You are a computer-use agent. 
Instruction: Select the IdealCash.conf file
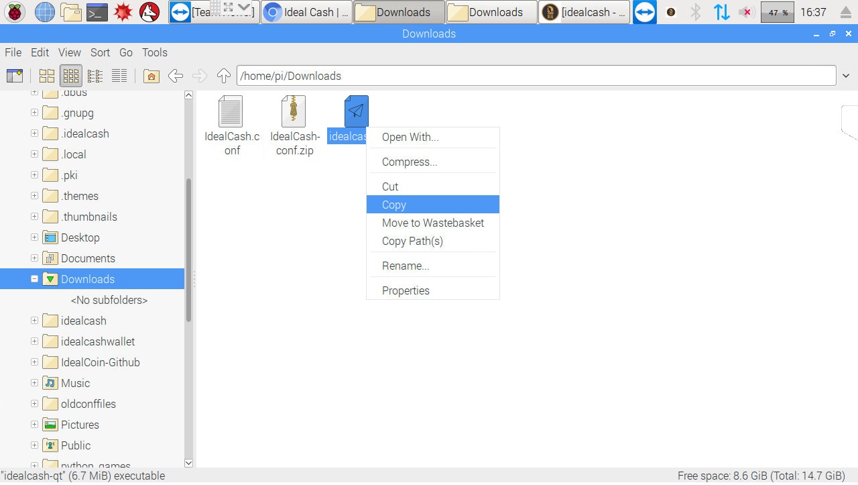(x=231, y=126)
